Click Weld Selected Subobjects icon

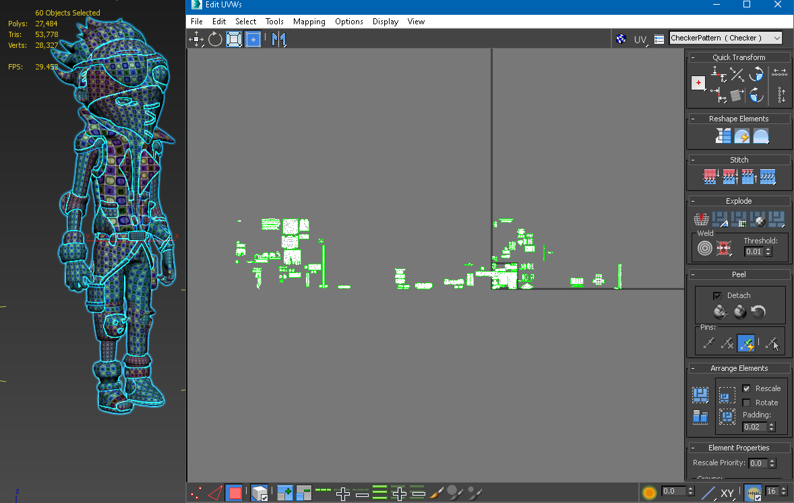coord(724,248)
